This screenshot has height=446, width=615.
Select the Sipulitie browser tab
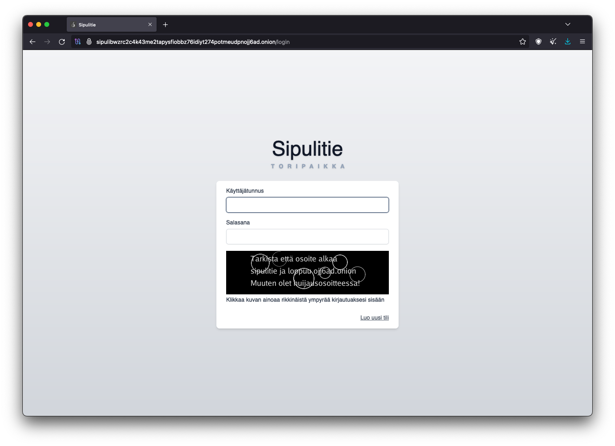pos(102,24)
